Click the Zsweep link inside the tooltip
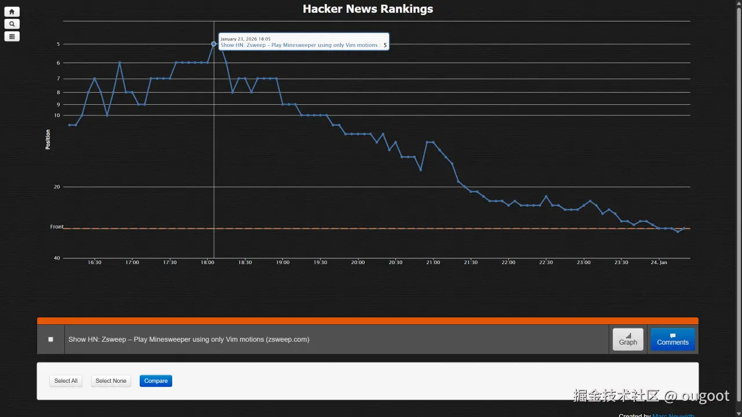Screen dimensions: 742x417 pos(300,45)
